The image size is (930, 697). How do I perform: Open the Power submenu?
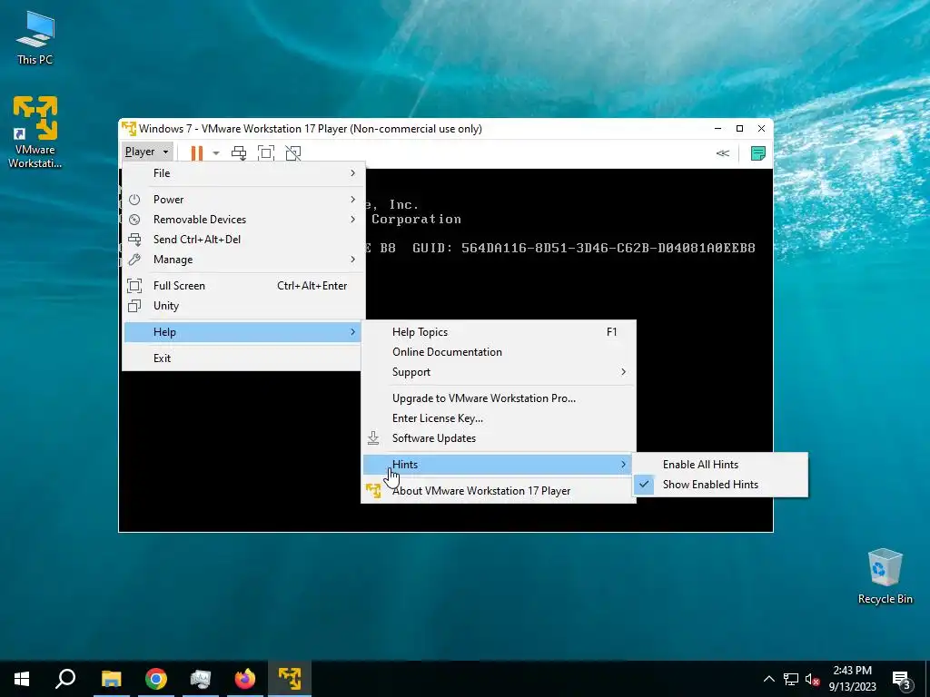243,199
